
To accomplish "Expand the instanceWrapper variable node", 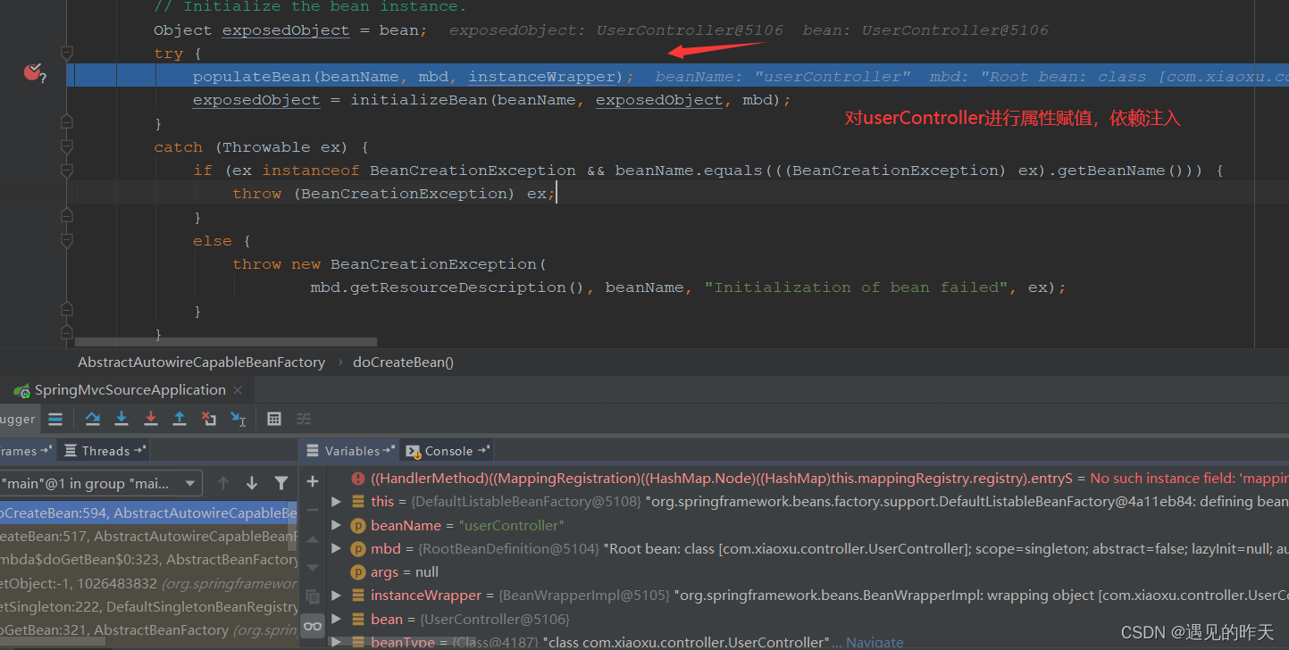I will (x=337, y=595).
